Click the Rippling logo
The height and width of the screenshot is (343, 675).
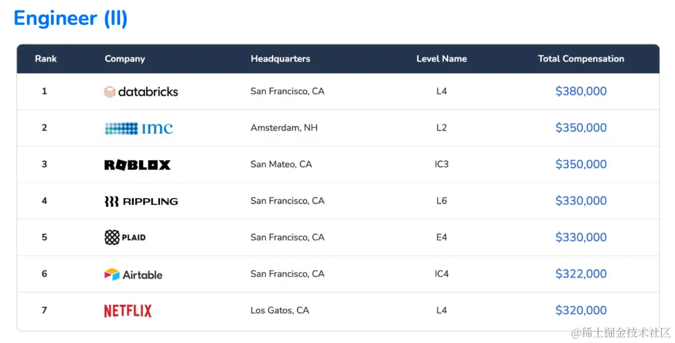click(141, 201)
